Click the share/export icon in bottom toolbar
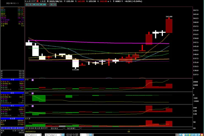Image resolution: width=204 pixels, height=136 pixels. click(193, 135)
